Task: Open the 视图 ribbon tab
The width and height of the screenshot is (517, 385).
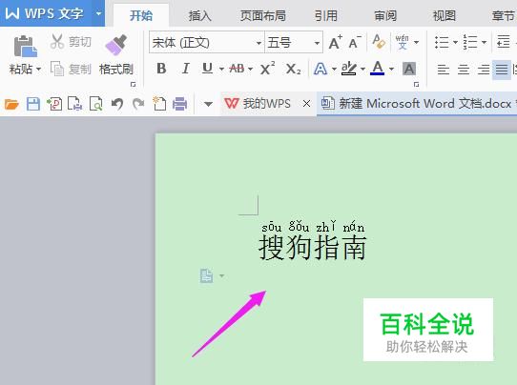Action: [x=445, y=15]
